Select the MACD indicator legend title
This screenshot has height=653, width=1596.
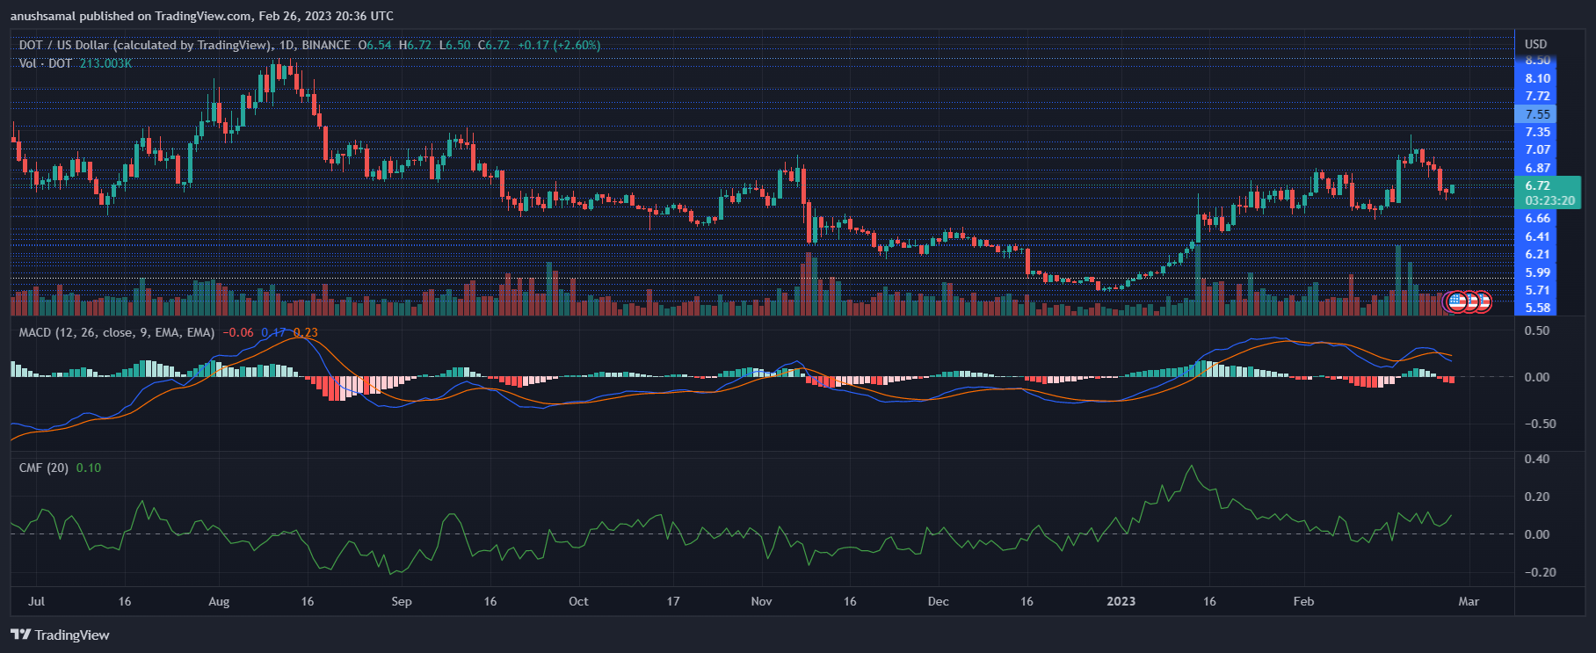[116, 332]
